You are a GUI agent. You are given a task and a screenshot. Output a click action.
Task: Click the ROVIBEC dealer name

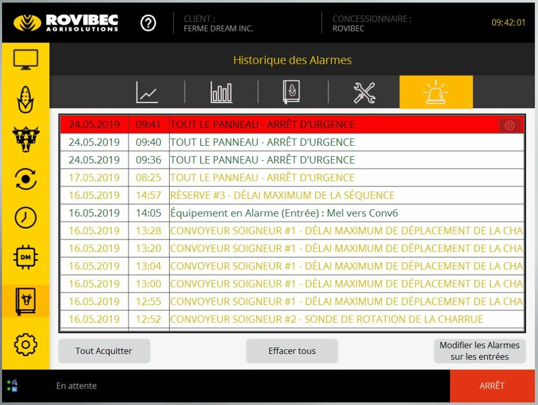tap(348, 28)
